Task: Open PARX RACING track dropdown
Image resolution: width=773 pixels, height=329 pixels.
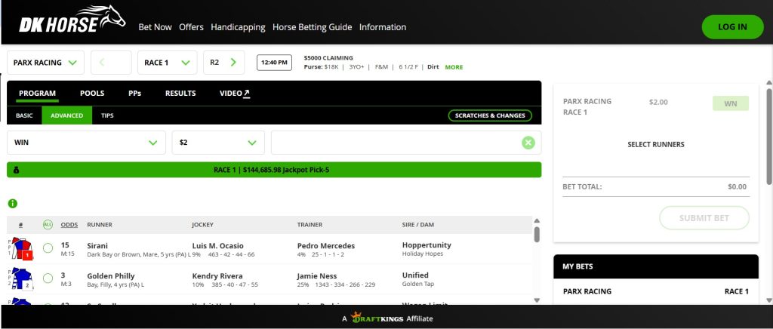Action: coord(45,63)
